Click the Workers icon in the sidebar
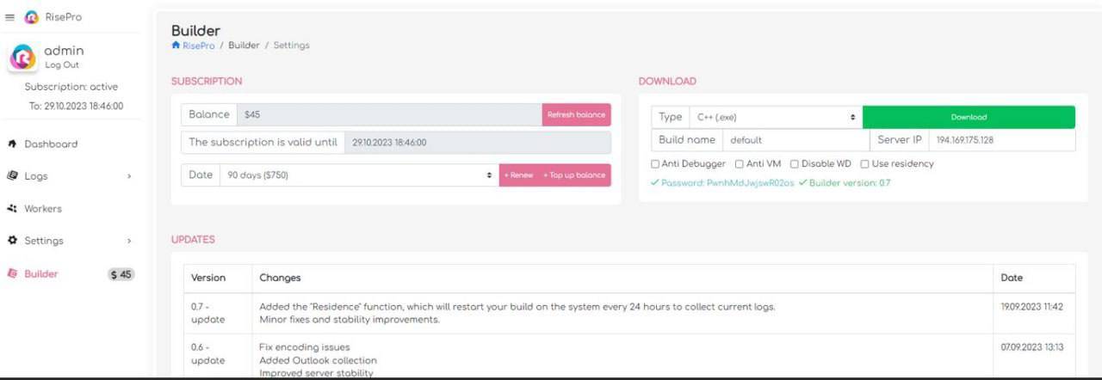 coord(12,208)
